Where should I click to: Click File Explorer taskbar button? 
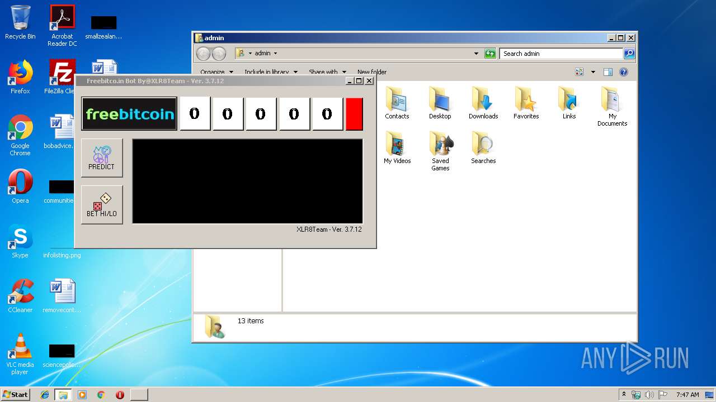[63, 395]
